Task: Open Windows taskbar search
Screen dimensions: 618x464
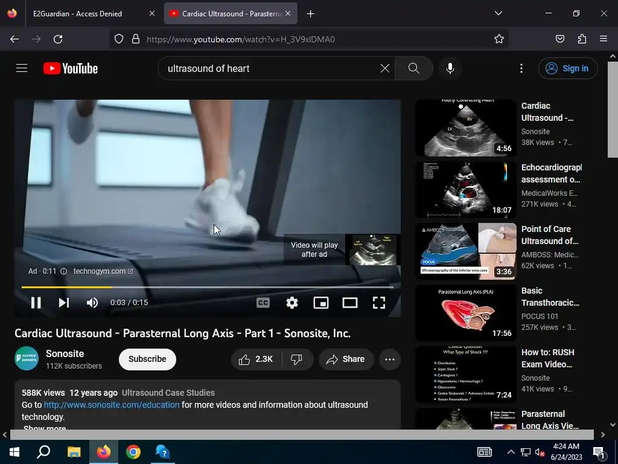Action: click(x=43, y=452)
